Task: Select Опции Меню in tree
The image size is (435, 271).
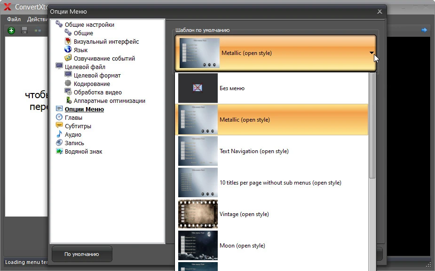Action: click(x=84, y=109)
